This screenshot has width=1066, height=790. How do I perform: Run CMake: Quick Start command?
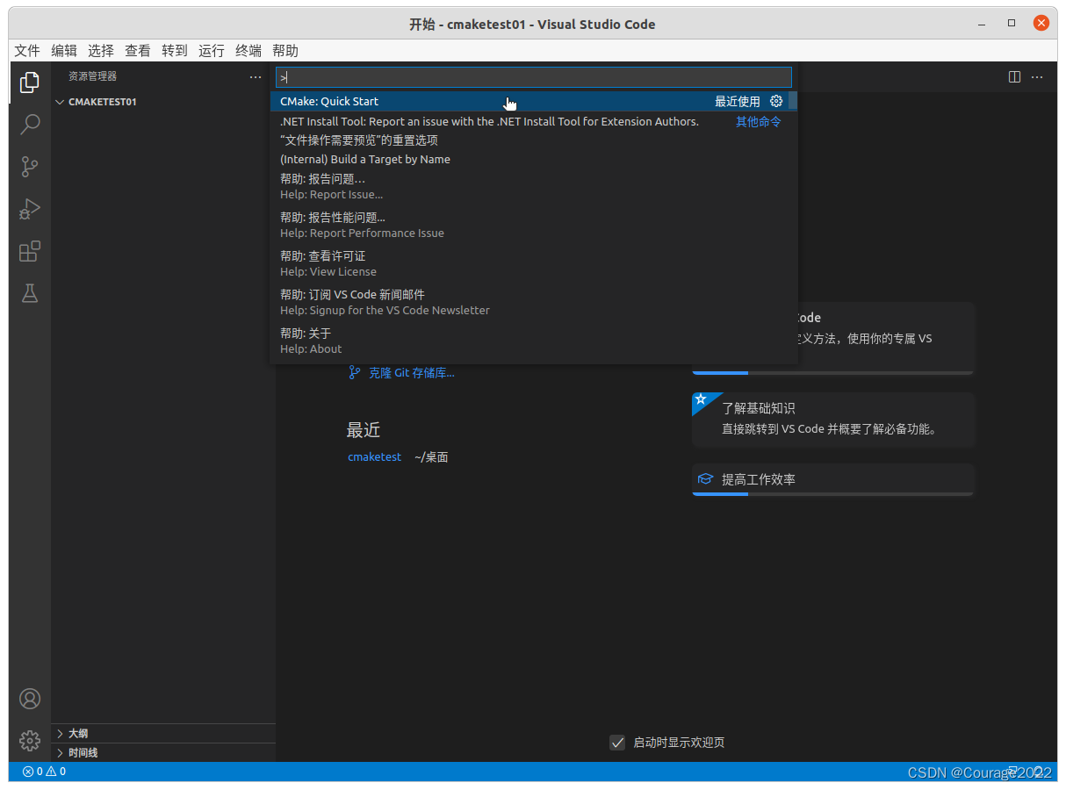click(529, 101)
